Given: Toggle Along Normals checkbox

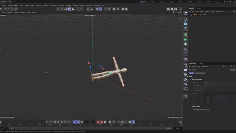Looking at the screenshot, I should tap(204, 91).
